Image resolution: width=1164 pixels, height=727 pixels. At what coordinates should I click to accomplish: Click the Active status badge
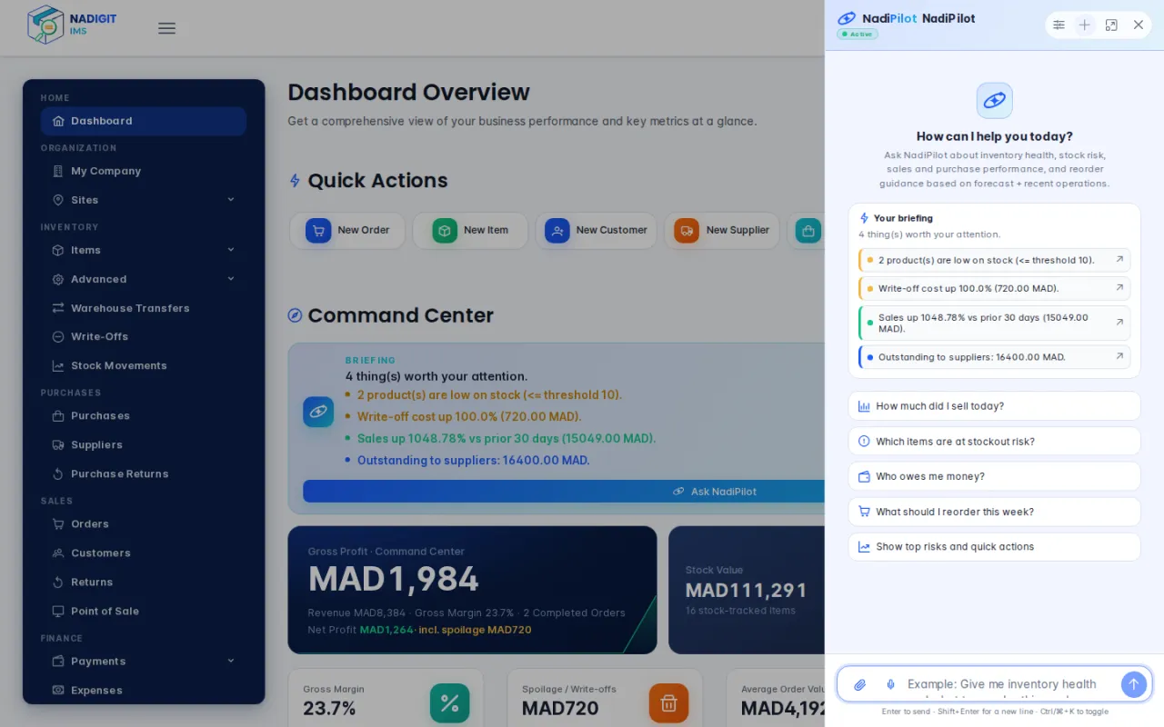[x=858, y=35]
